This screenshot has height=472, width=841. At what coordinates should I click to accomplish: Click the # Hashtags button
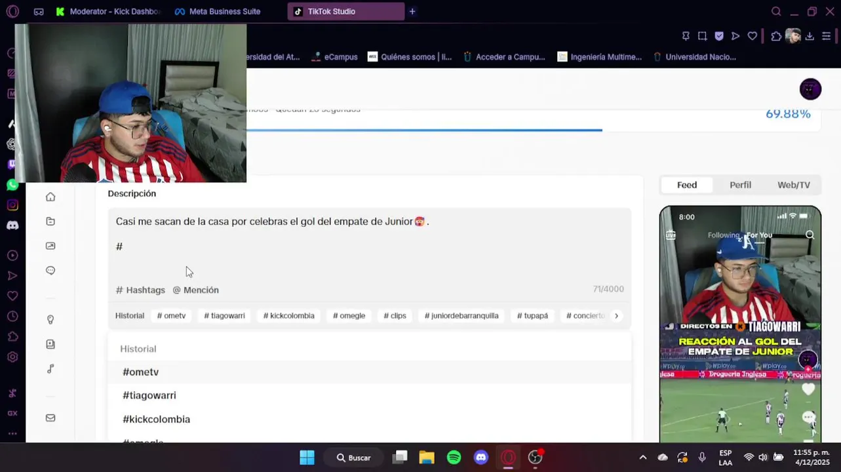tap(140, 290)
